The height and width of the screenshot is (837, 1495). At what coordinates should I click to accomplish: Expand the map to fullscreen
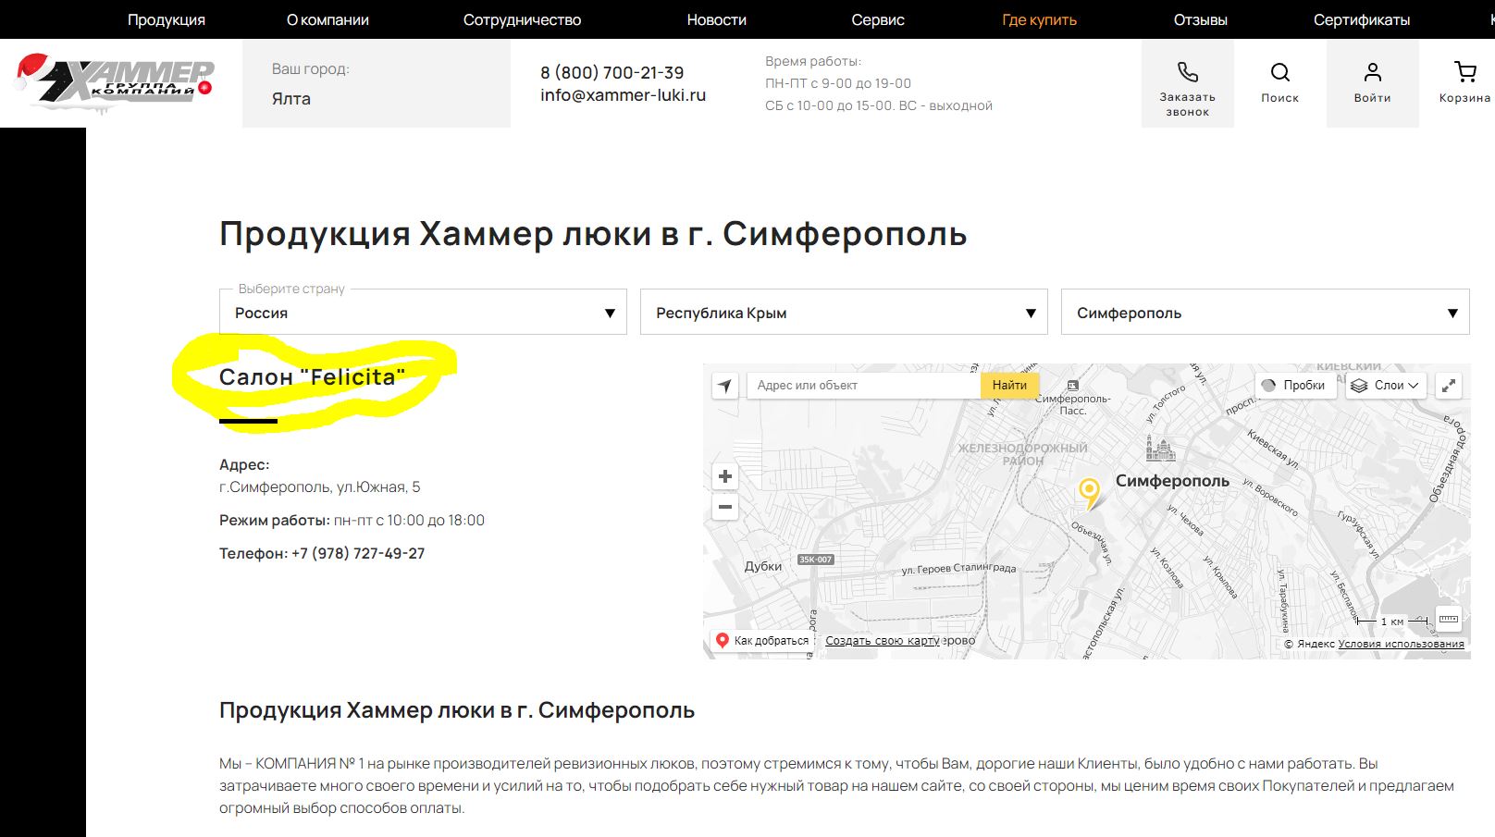coord(1448,386)
